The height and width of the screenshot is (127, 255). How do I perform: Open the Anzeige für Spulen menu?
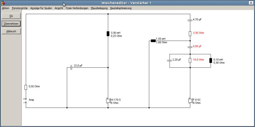click(x=41, y=8)
